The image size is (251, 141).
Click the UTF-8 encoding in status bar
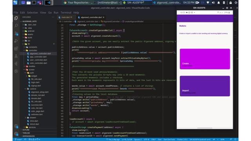pyautogui.click(x=146, y=139)
